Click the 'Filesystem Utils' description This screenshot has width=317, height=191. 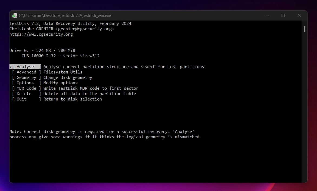point(63,72)
